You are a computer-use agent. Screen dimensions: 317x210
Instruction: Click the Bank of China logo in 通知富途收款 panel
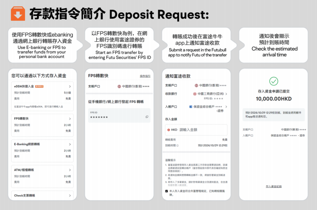point(196,85)
